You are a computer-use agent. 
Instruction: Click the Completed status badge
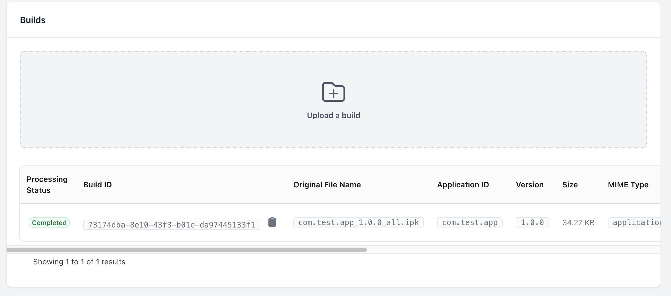(x=49, y=223)
